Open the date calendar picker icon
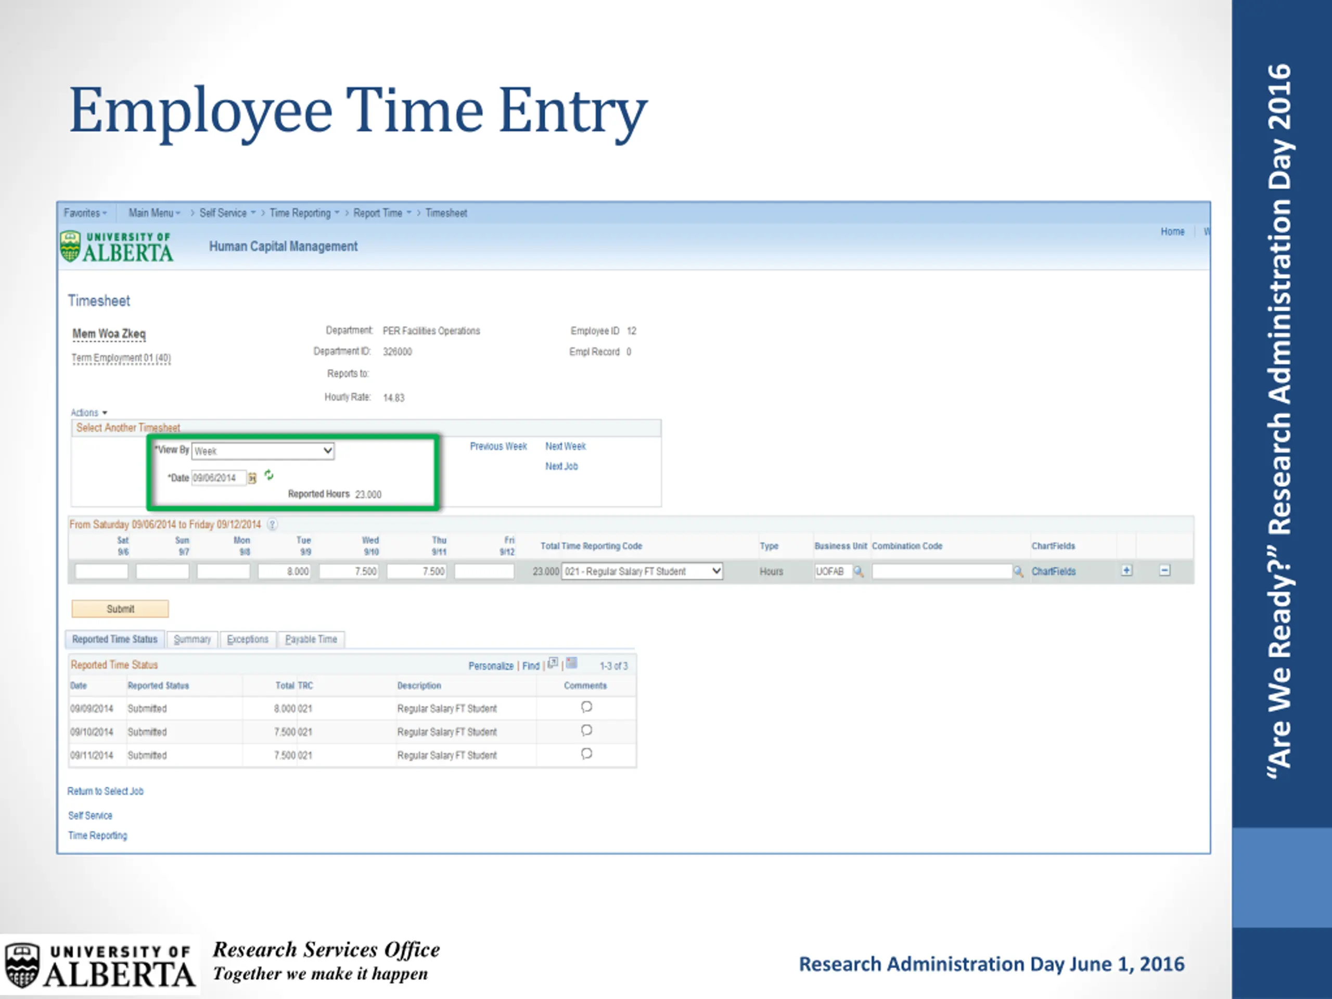 coord(252,478)
